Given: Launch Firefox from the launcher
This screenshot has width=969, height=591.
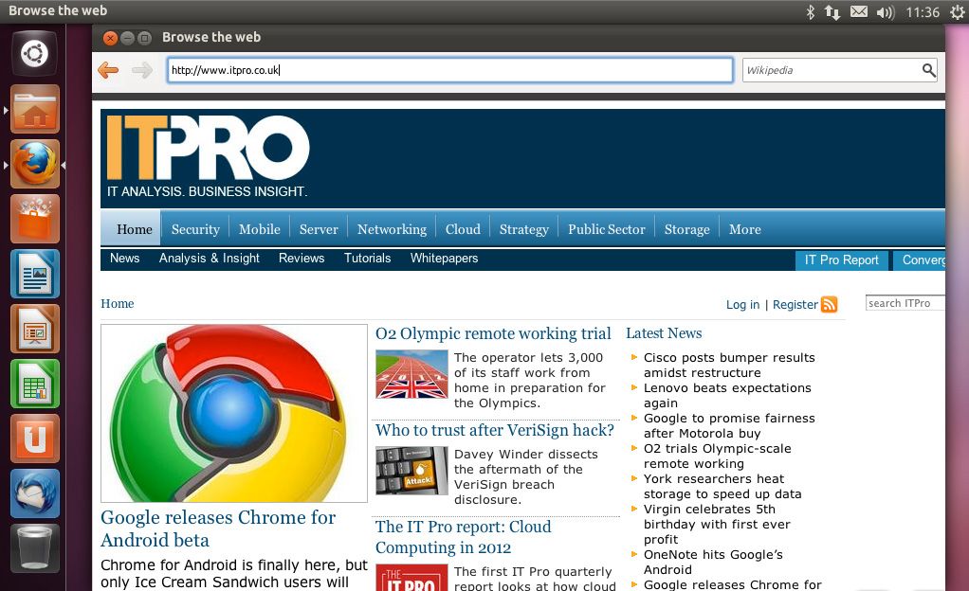Looking at the screenshot, I should click(x=34, y=164).
